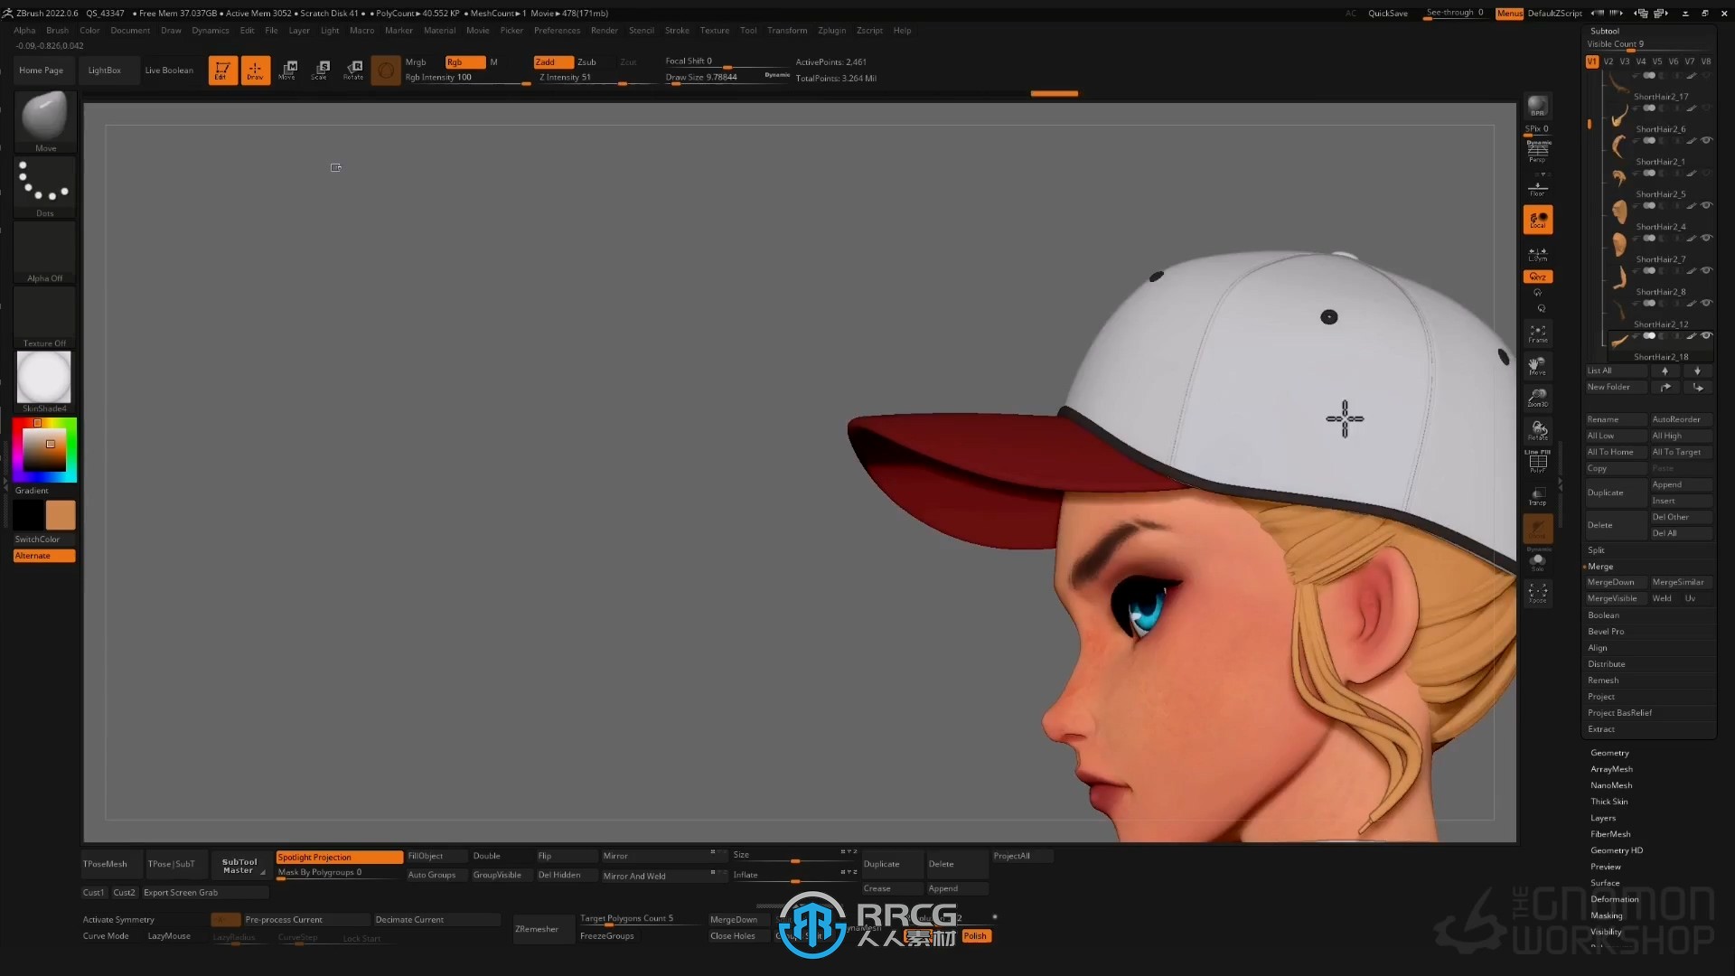
Task: Open the SkinShade4 material selector
Action: (44, 381)
